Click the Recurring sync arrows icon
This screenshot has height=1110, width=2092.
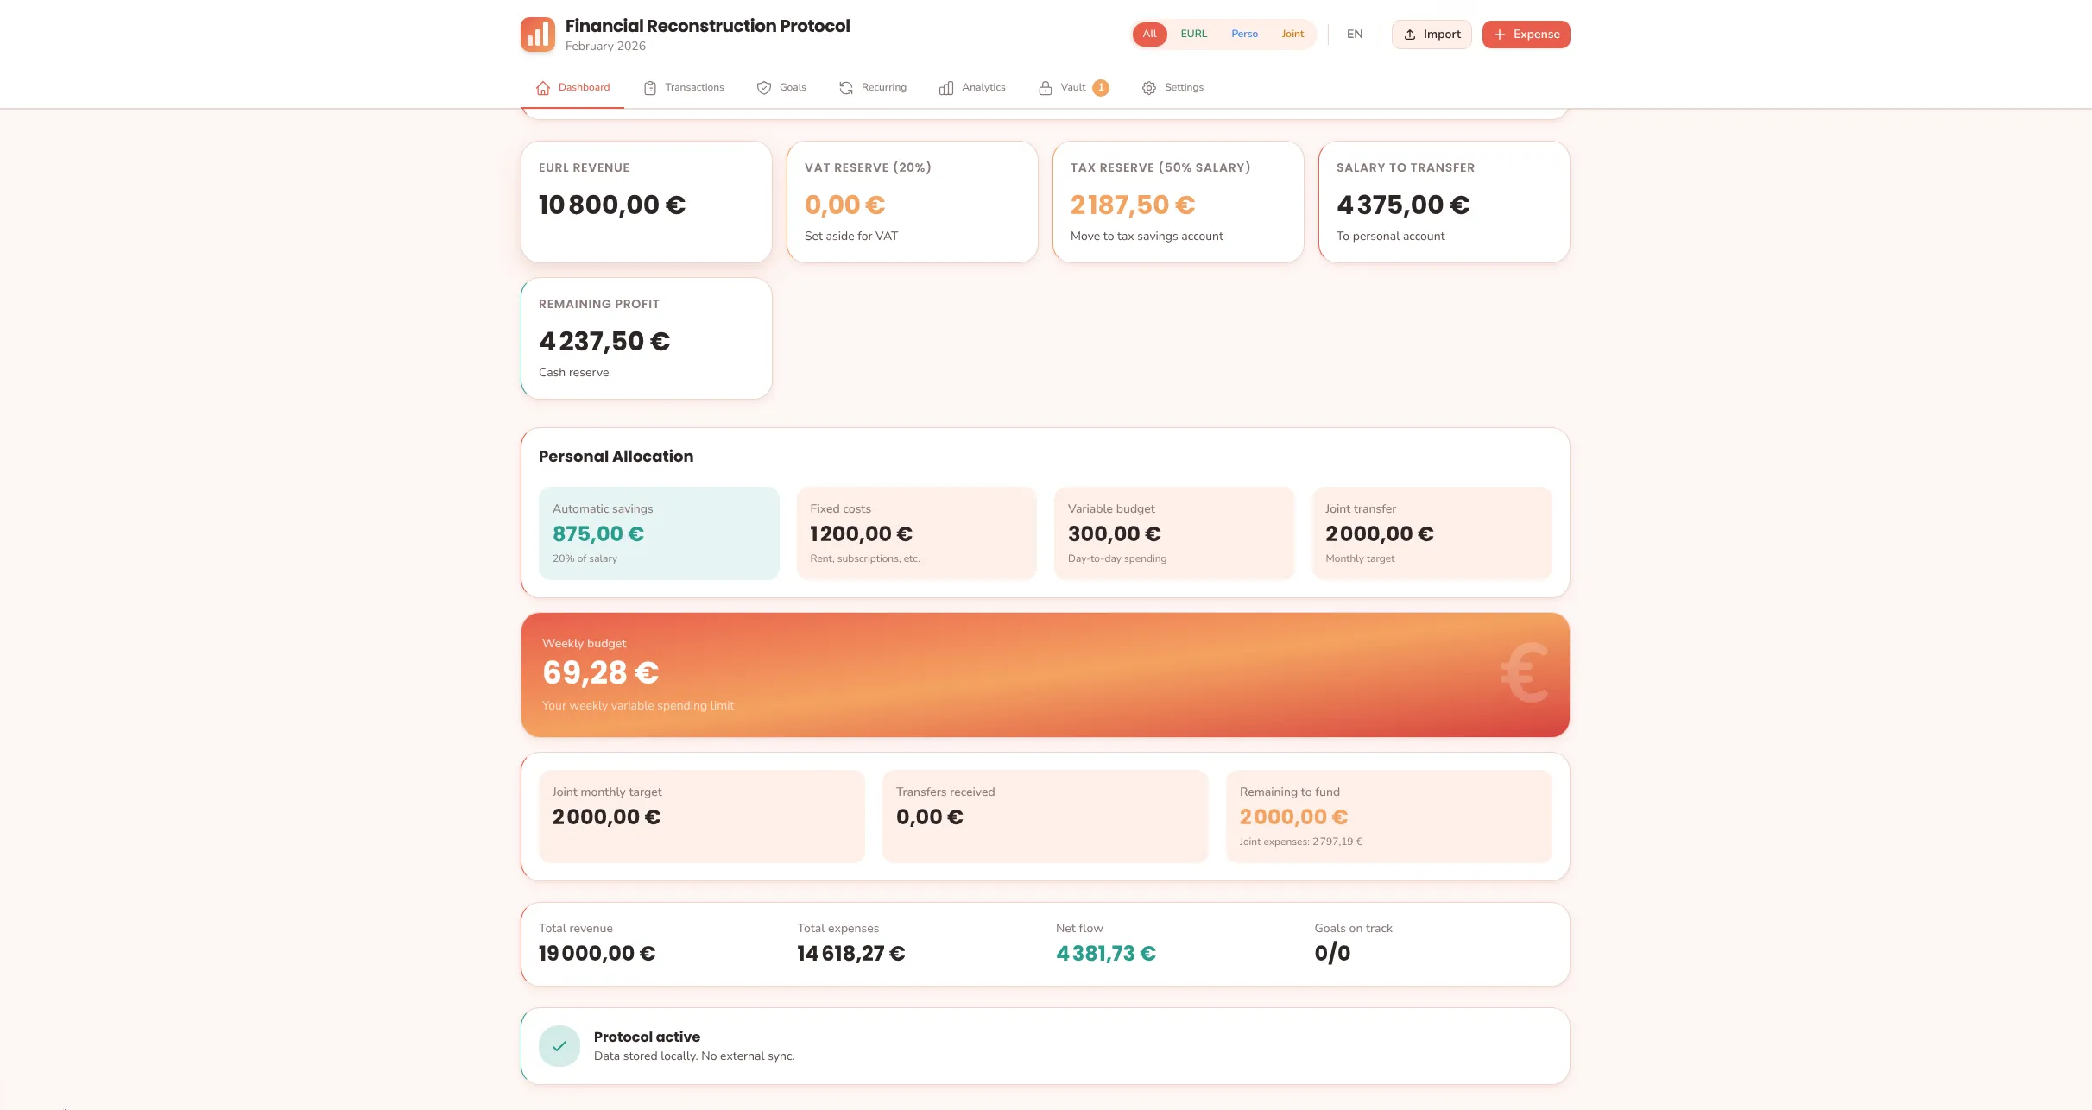[844, 87]
